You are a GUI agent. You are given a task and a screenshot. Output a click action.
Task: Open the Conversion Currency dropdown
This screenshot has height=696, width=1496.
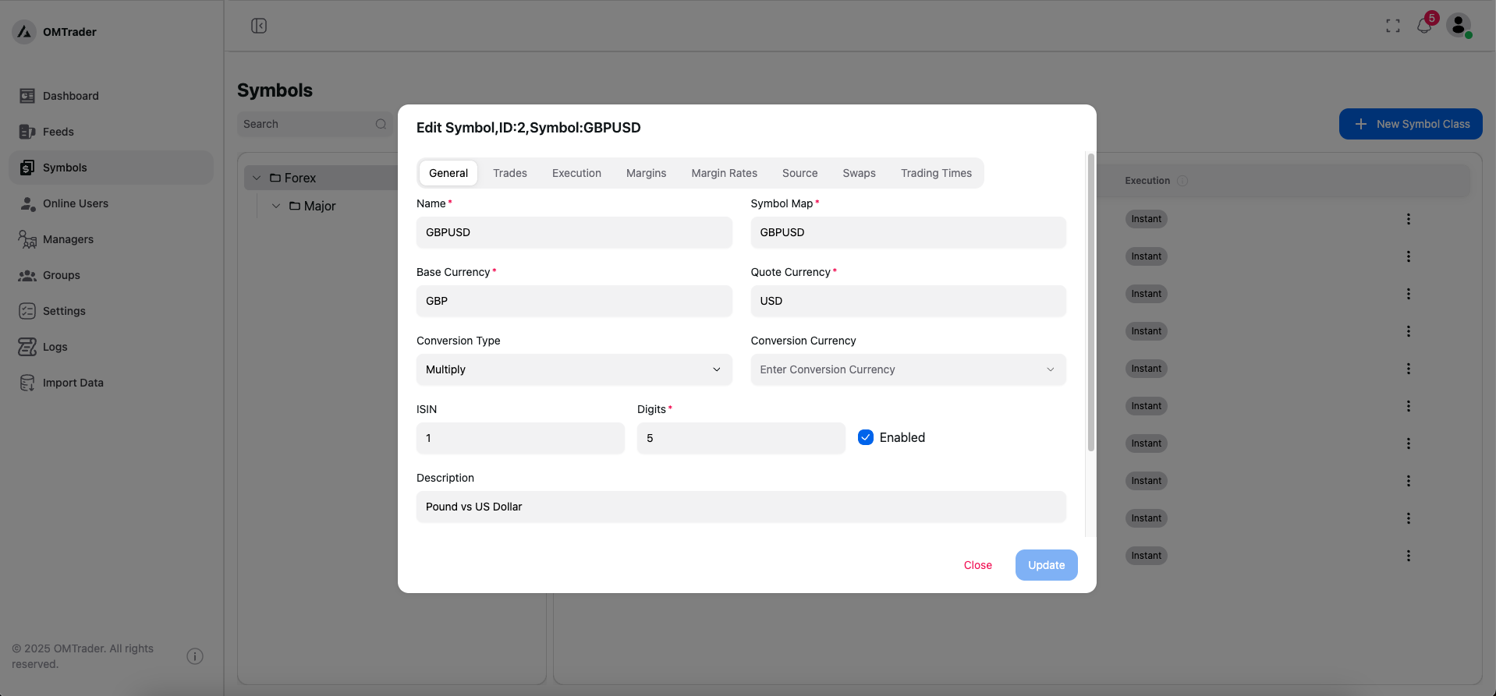click(907, 369)
